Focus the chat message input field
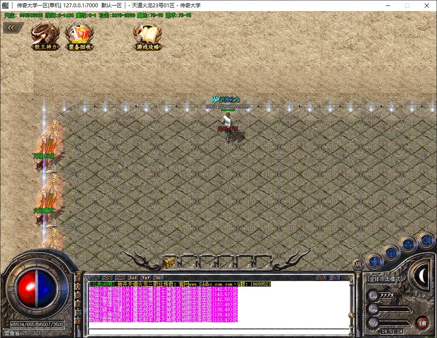Image resolution: width=437 pixels, height=338 pixels. pyautogui.click(x=219, y=331)
